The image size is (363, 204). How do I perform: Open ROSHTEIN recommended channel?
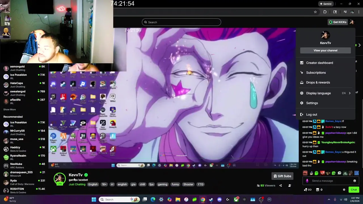(x=24, y=190)
